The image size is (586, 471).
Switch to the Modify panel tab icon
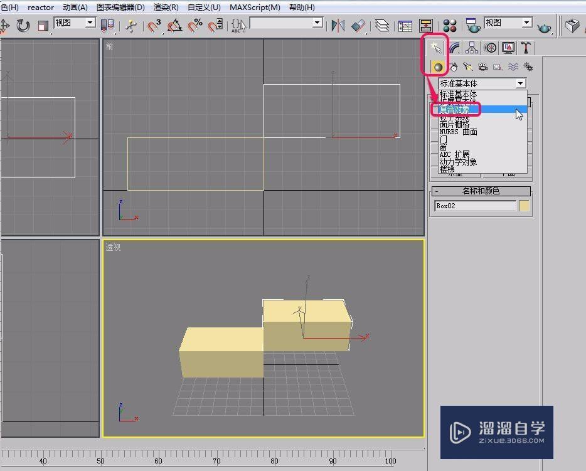[x=454, y=48]
